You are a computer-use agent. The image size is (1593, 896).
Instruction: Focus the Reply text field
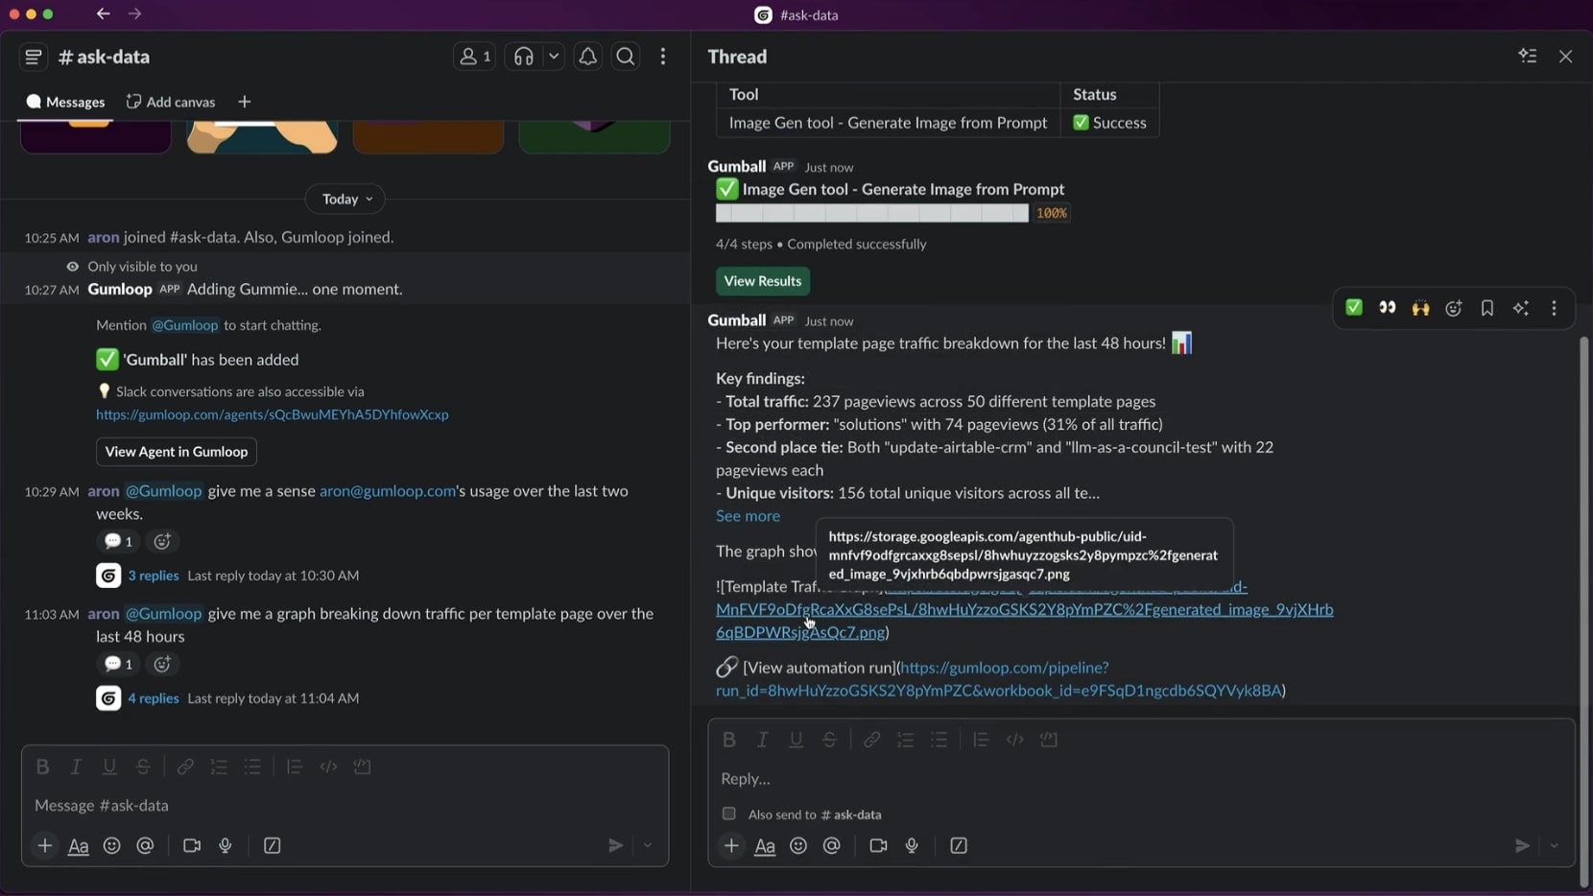(x=960, y=779)
